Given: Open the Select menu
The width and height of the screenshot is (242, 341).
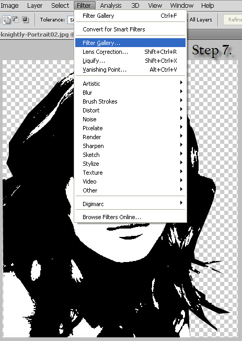Looking at the screenshot, I should (x=60, y=5).
